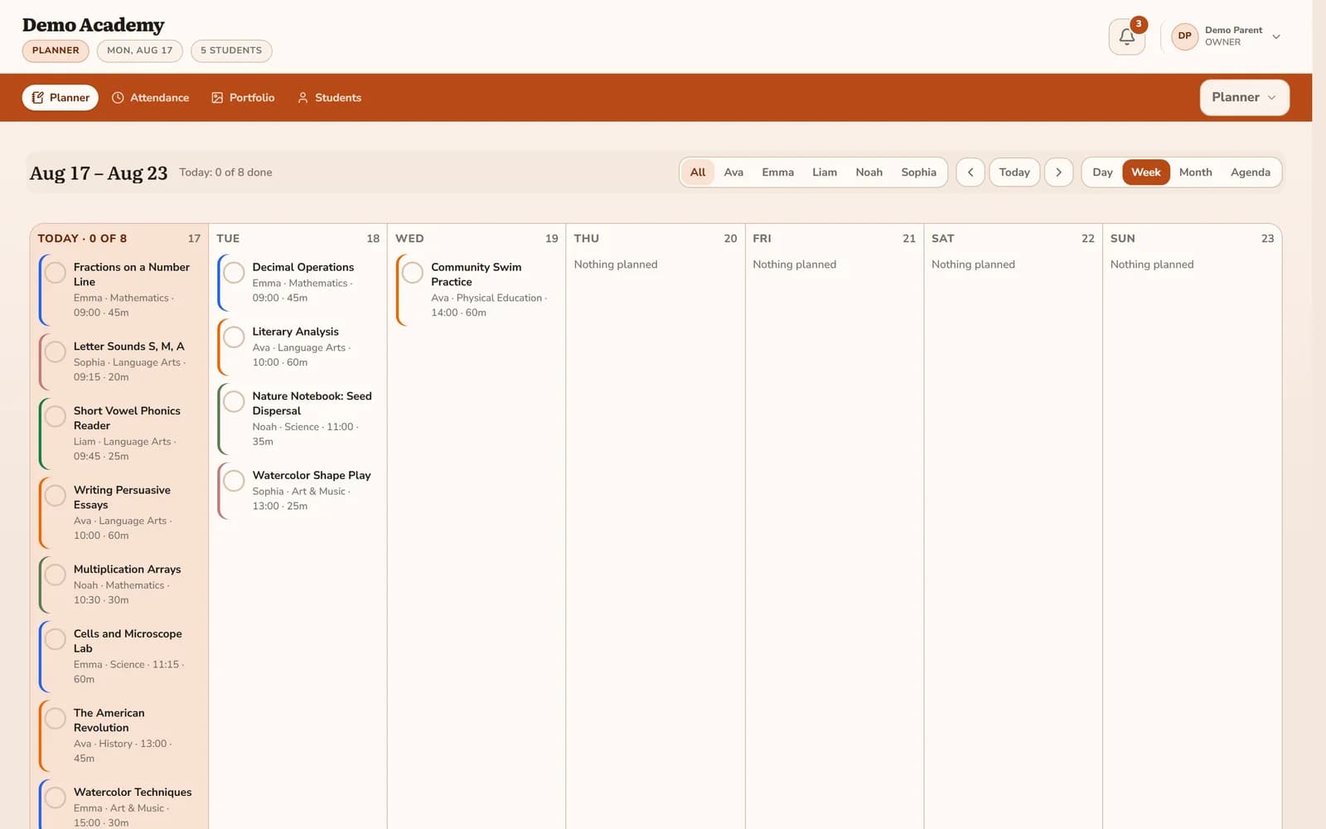Screen dimensions: 1326x829
Task: Check off Watercolor Shape Play
Action: [235, 480]
